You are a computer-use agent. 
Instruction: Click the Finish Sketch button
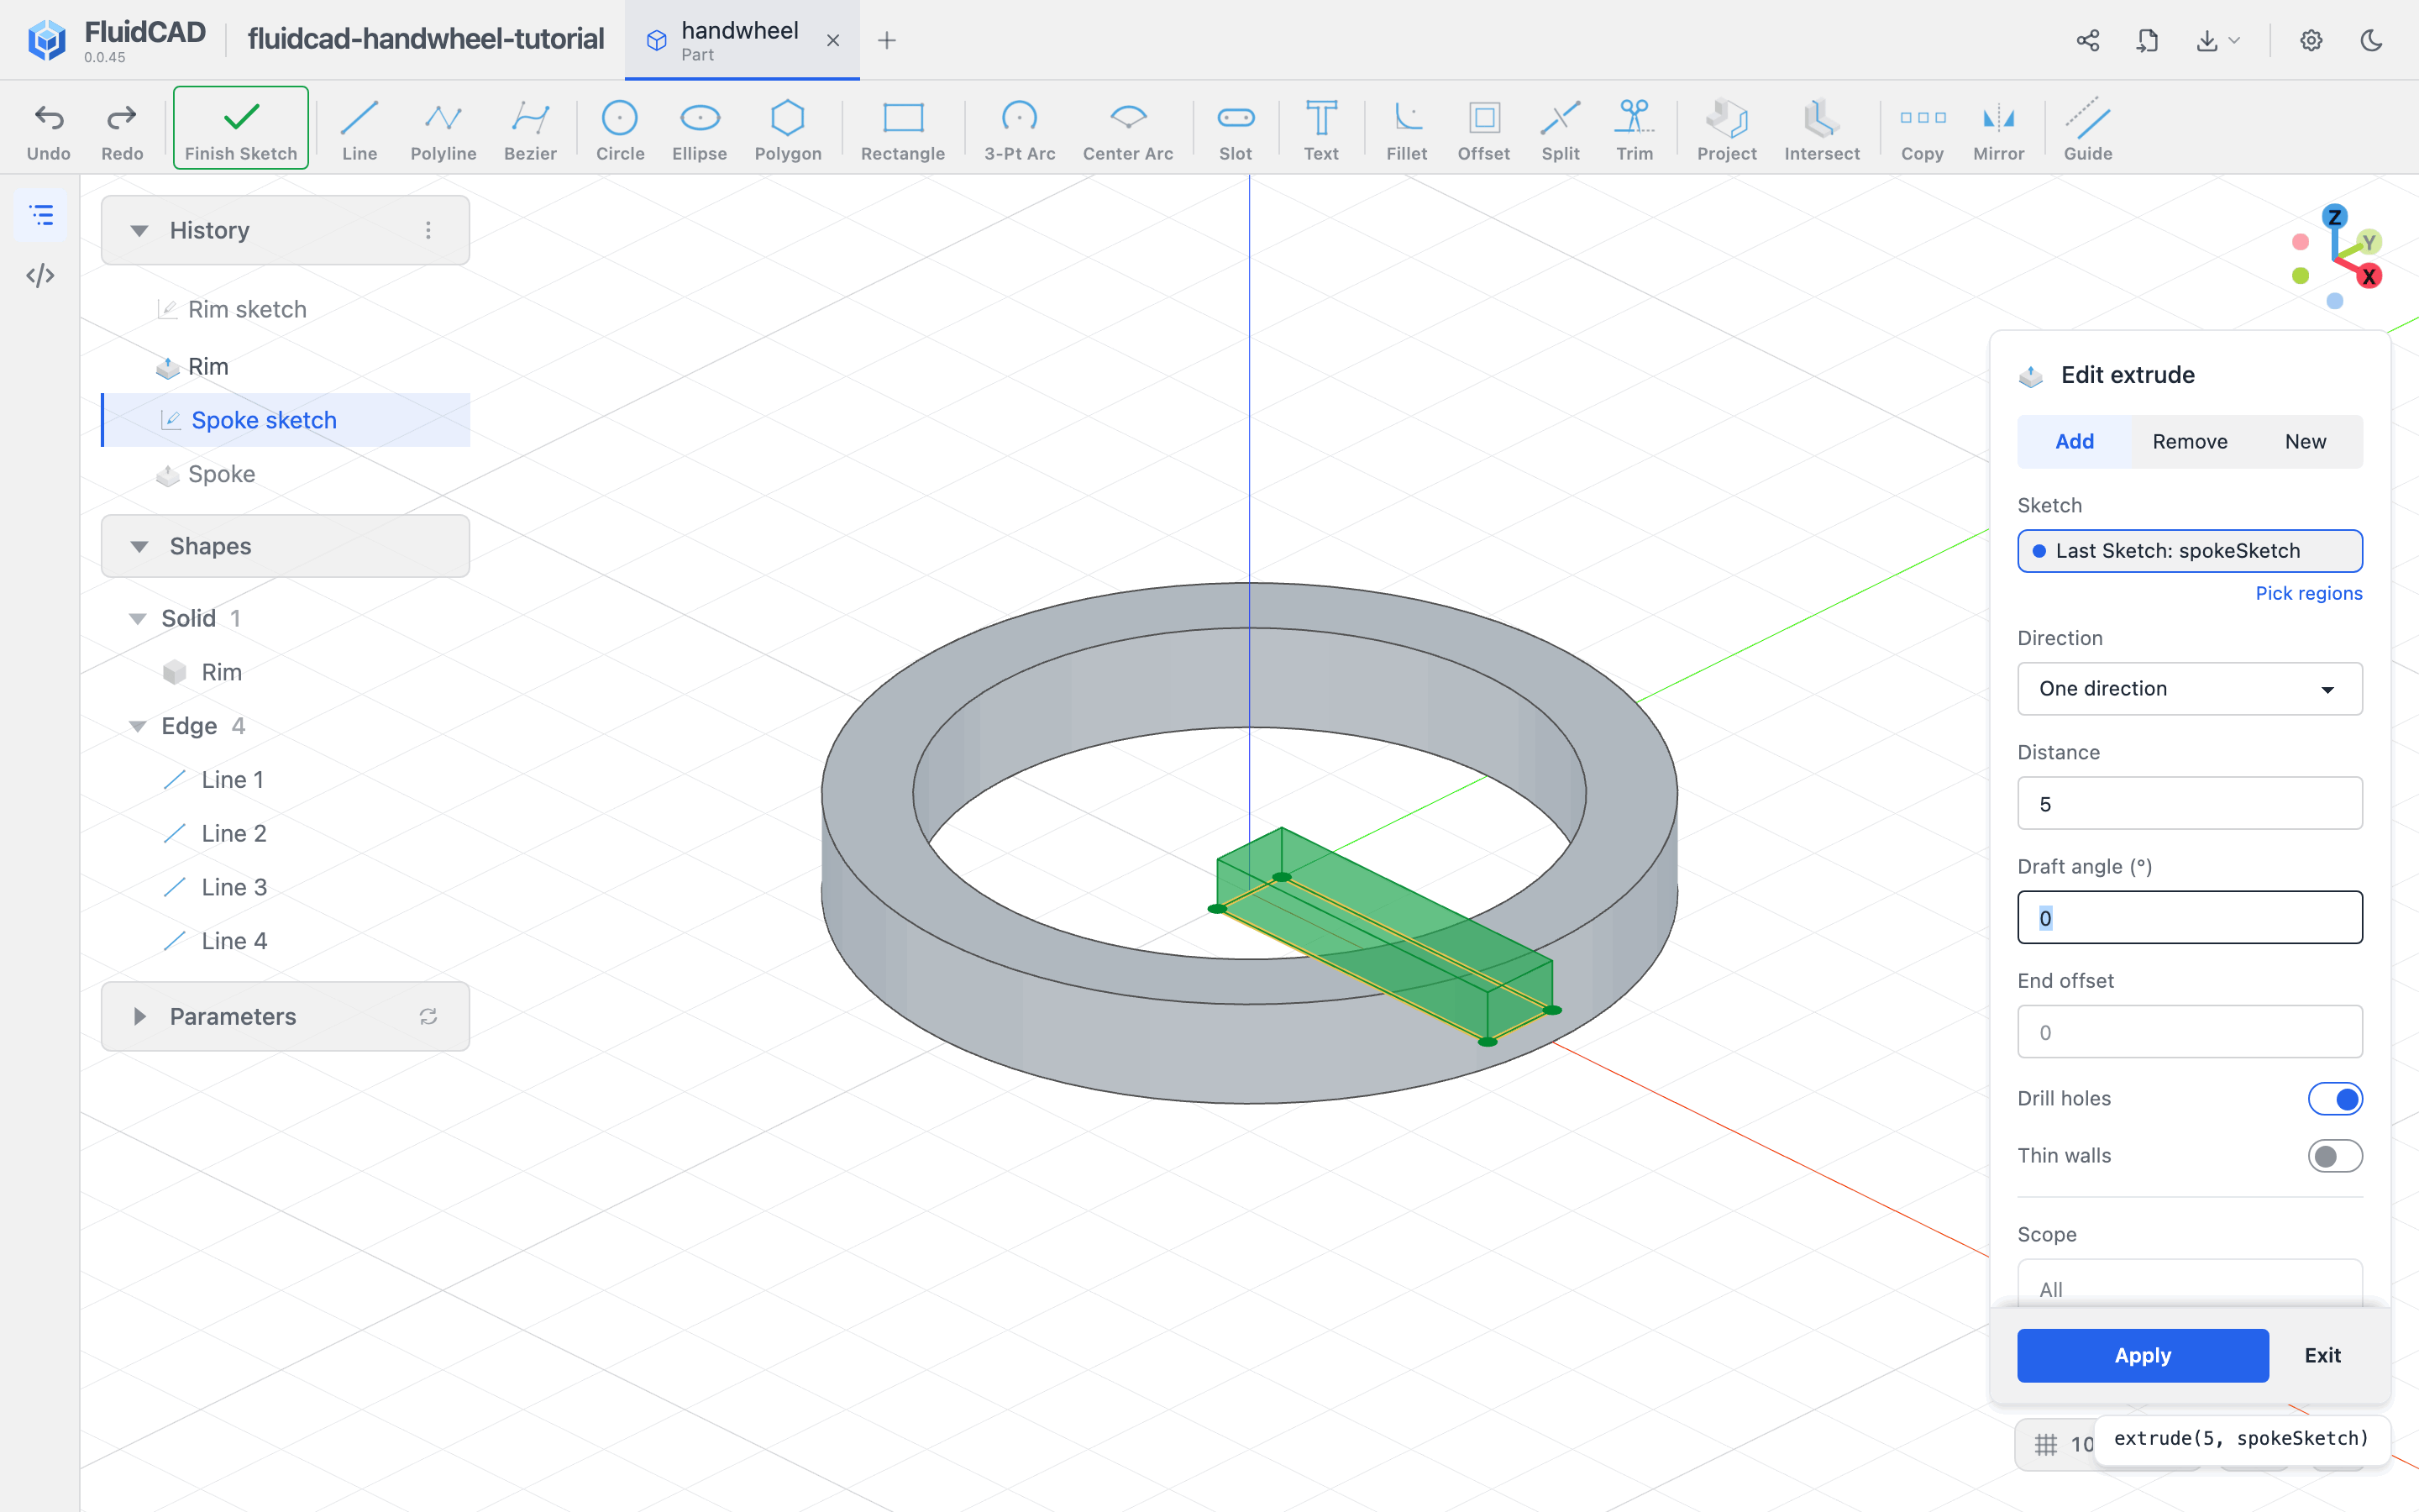pyautogui.click(x=241, y=128)
